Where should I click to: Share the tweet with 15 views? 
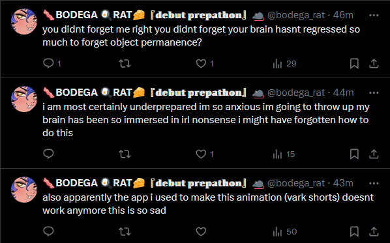[374, 154]
